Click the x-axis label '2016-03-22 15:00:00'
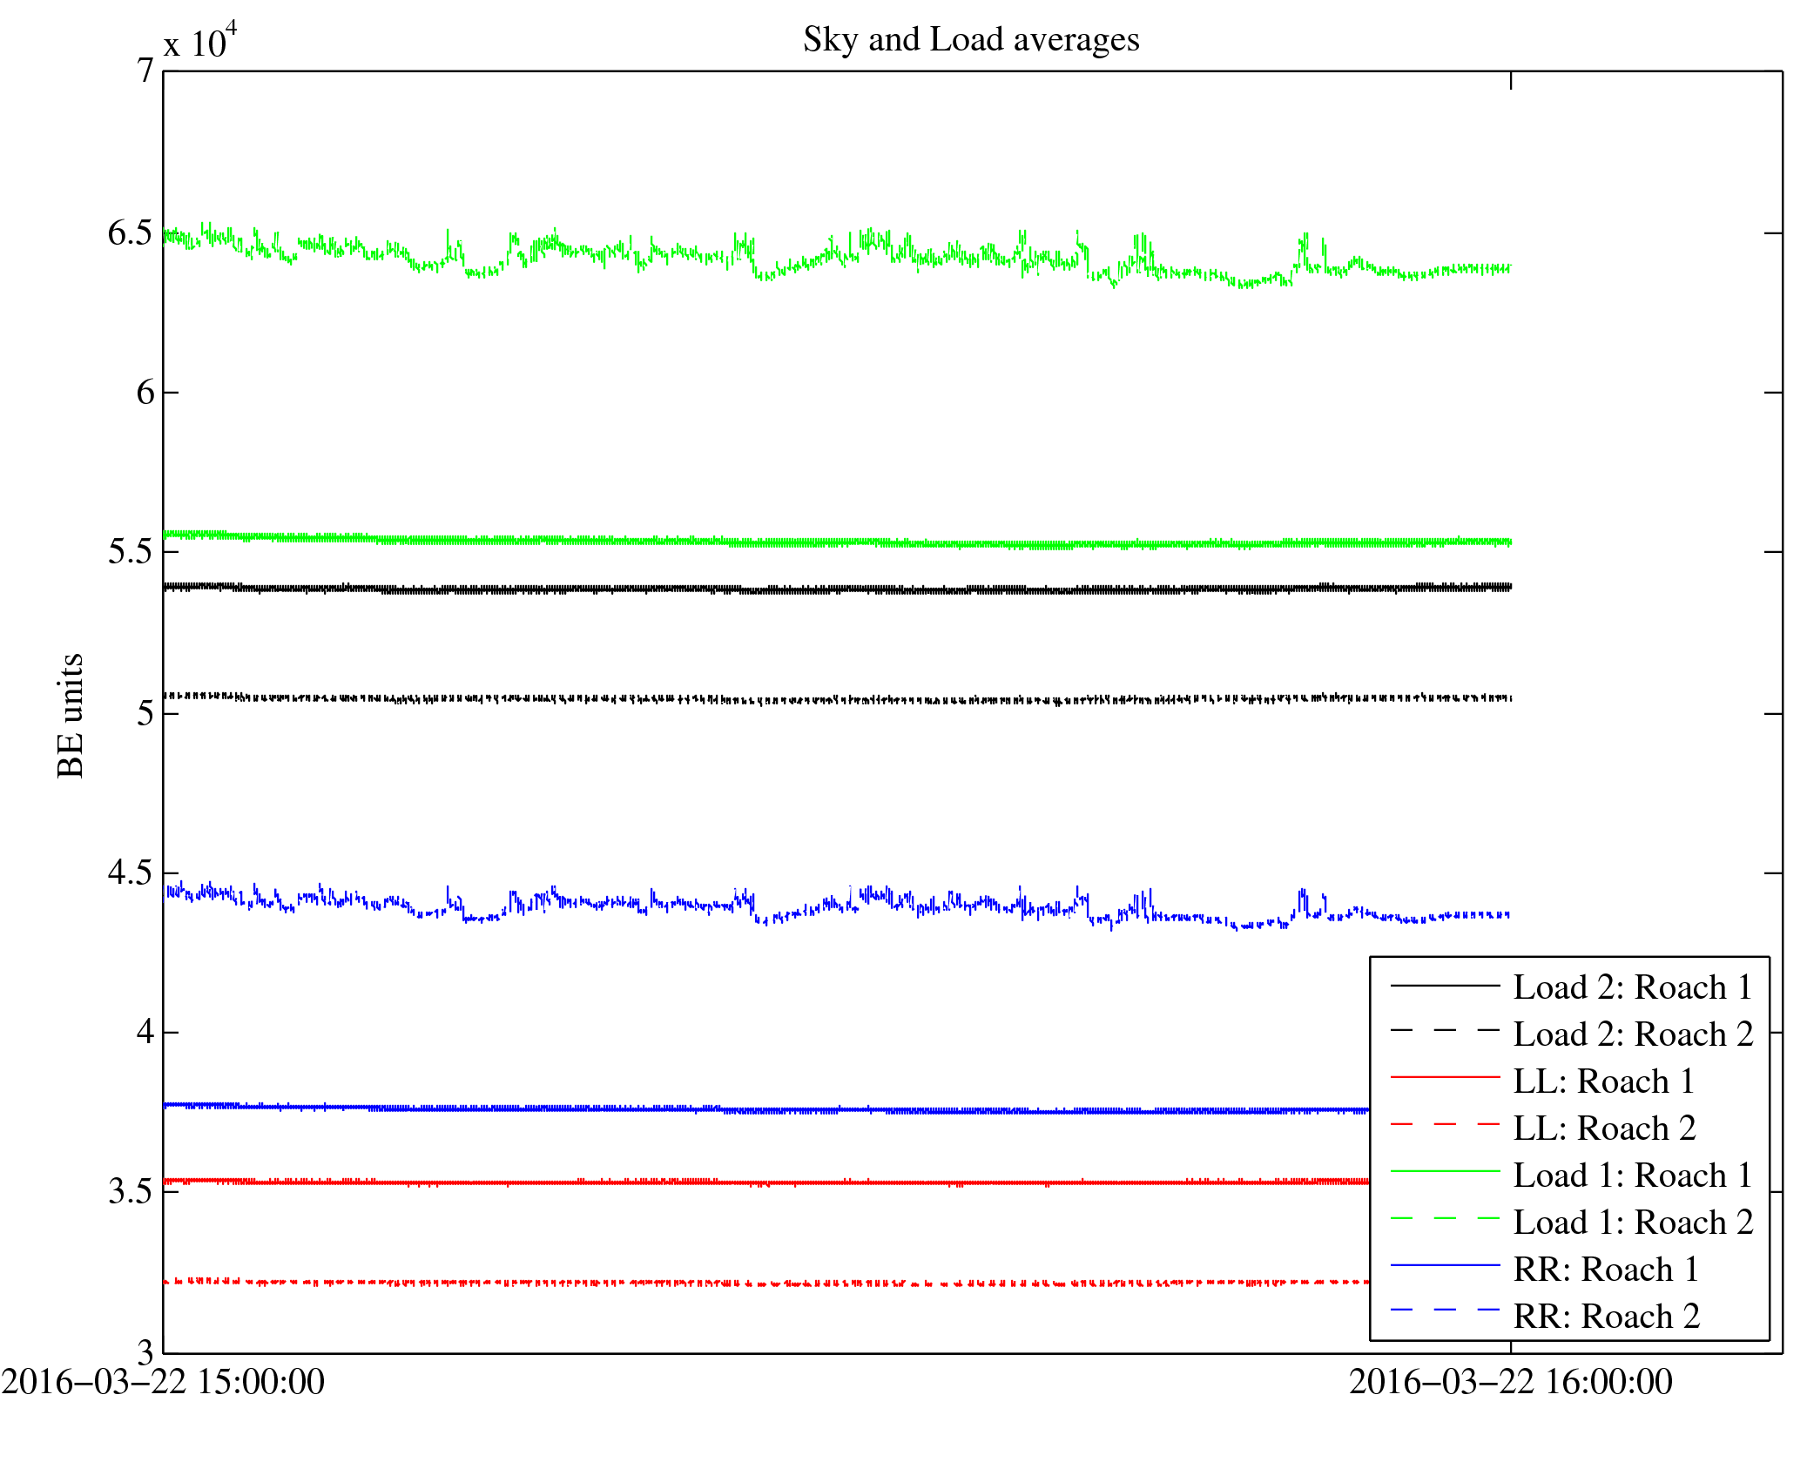The width and height of the screenshot is (1807, 1462). pyautogui.click(x=162, y=1383)
